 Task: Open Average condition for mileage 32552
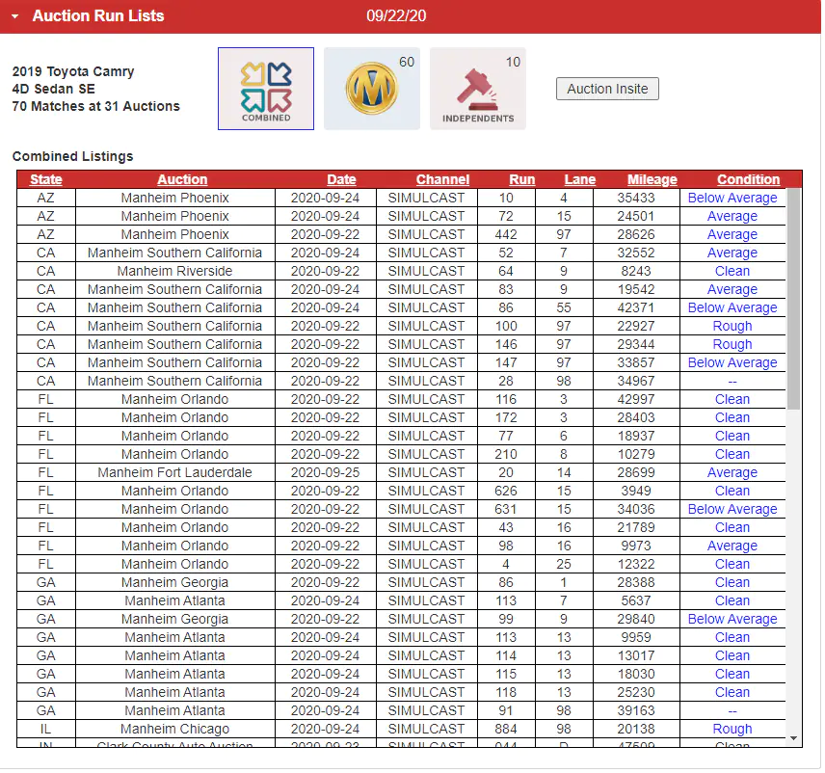734,253
